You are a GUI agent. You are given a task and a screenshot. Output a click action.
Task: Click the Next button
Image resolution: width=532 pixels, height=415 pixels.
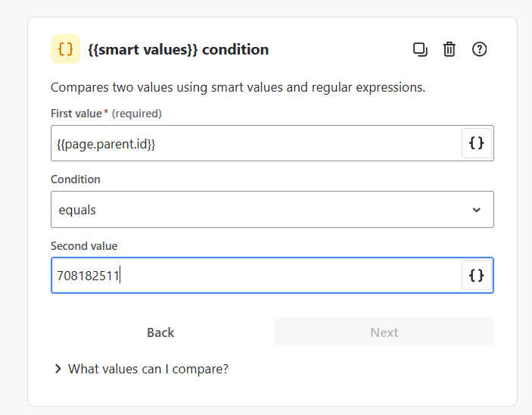tap(384, 332)
